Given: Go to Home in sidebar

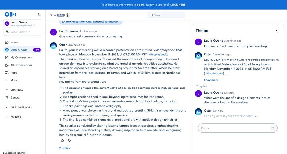Looking at the screenshot, I should coord(23,42).
